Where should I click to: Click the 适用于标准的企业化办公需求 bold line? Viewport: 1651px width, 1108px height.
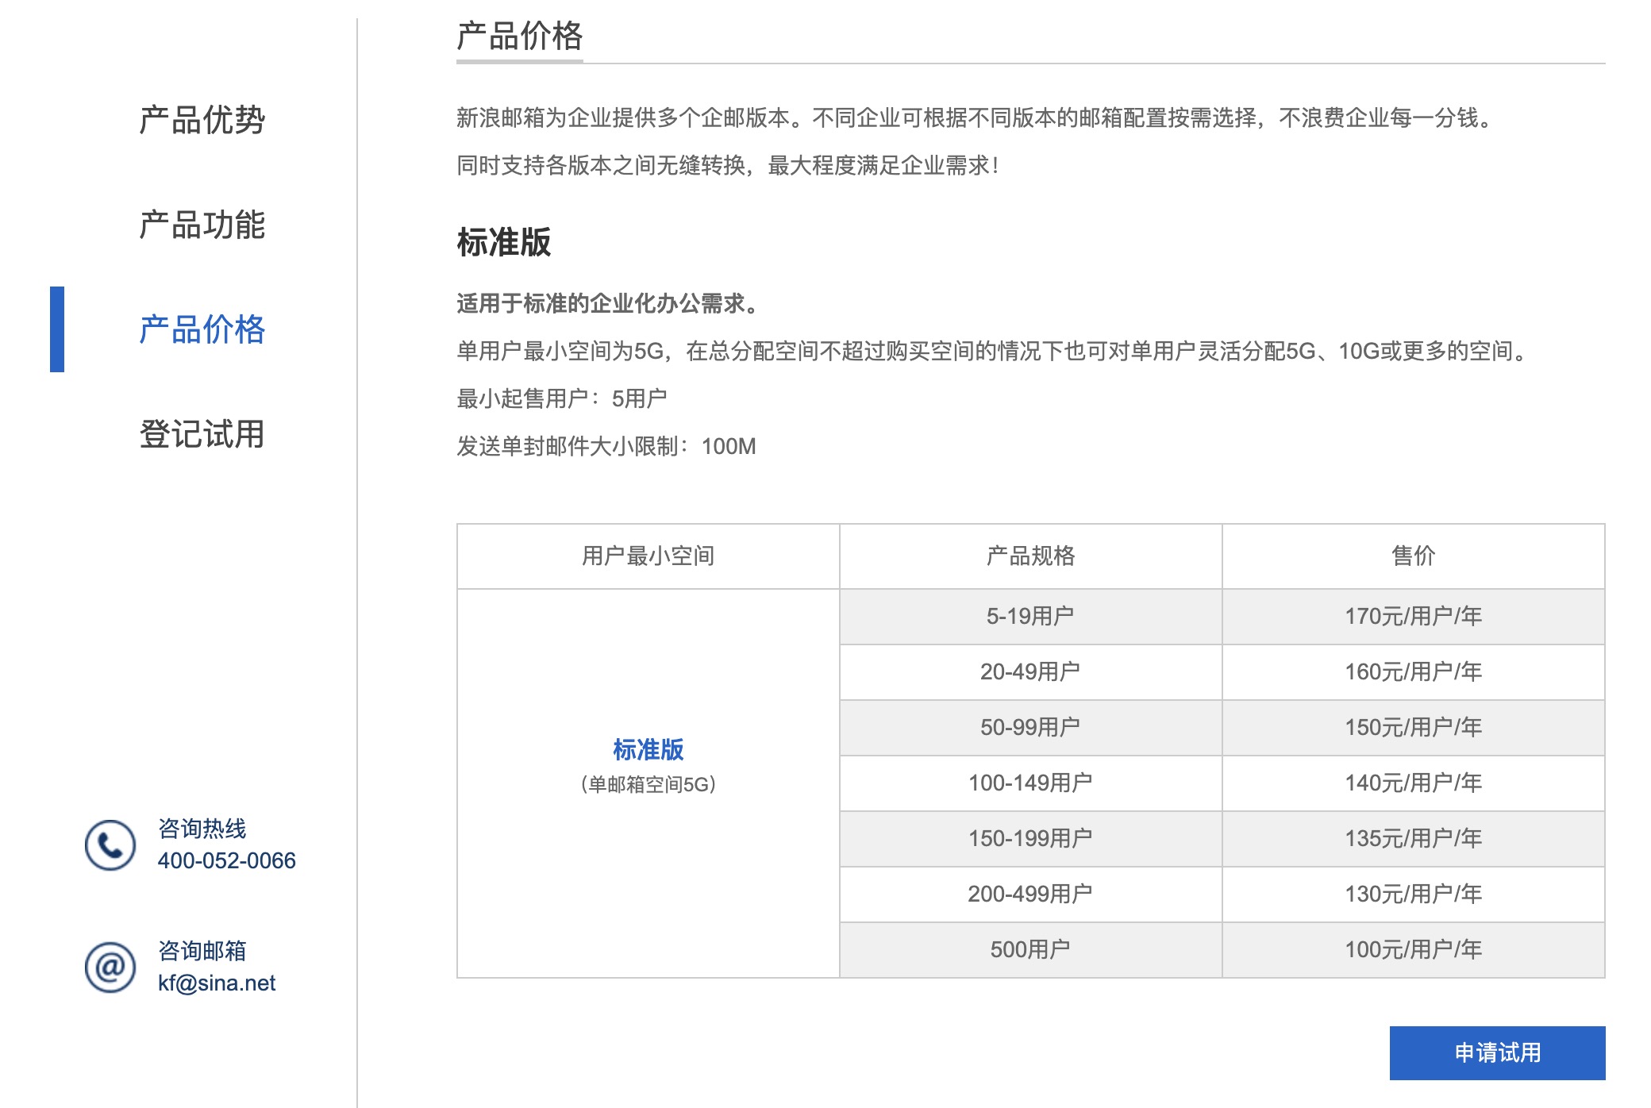click(609, 303)
